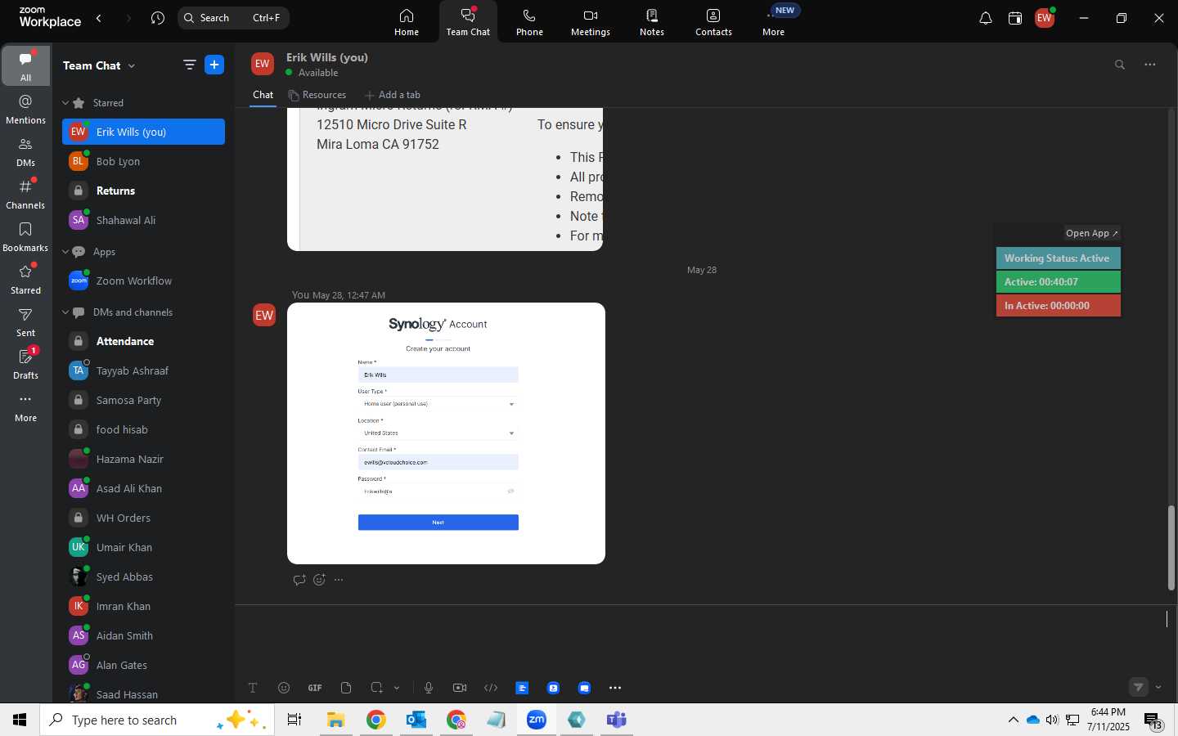Open the More menu with NEW badge
This screenshot has width=1178, height=736.
coord(774,22)
